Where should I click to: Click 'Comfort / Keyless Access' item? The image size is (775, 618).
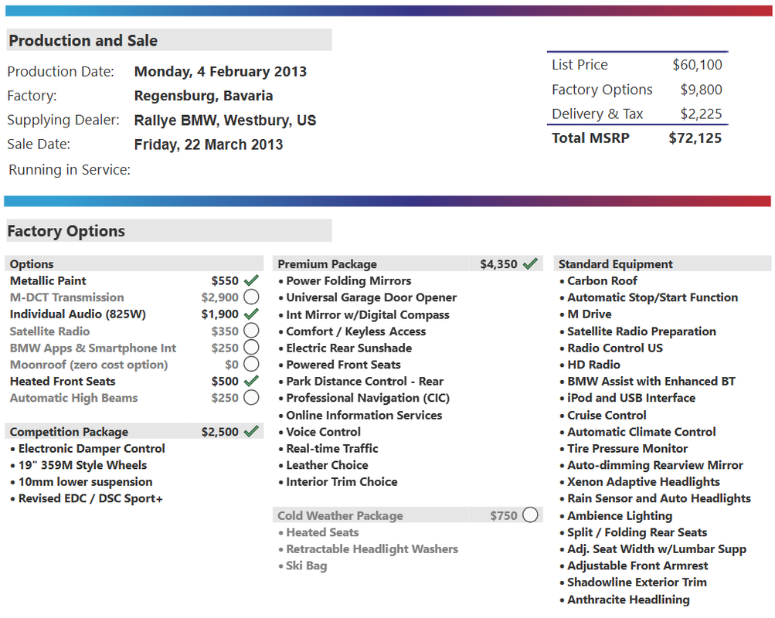356,331
